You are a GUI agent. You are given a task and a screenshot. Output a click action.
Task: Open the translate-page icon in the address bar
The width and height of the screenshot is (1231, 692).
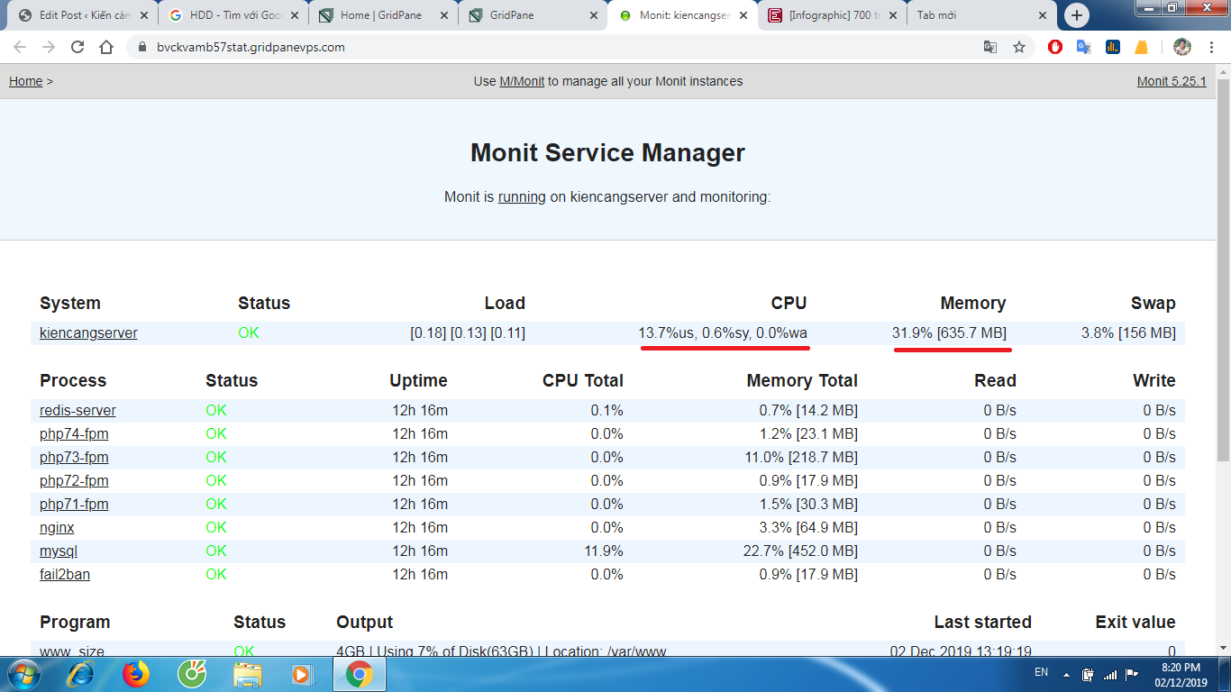click(x=990, y=45)
